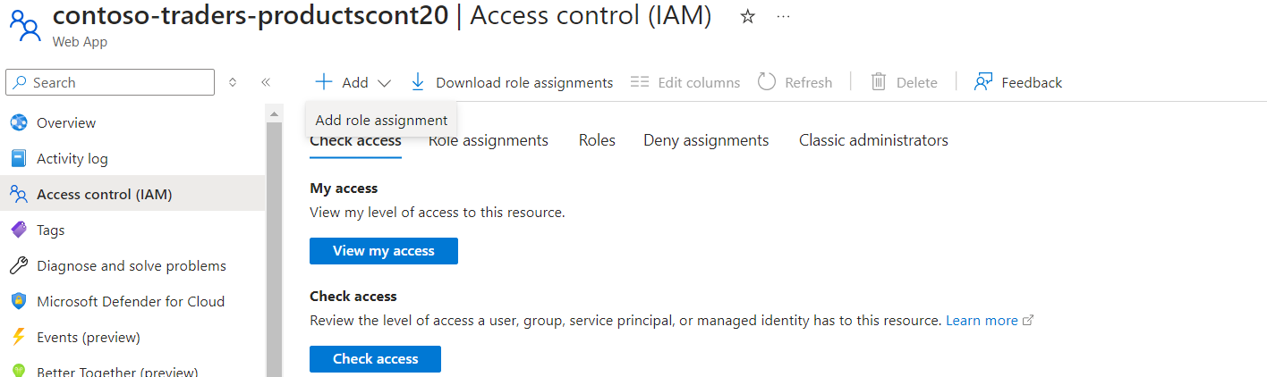1267x377 pixels.
Task: Switch to Deny assignments tab
Action: (x=706, y=140)
